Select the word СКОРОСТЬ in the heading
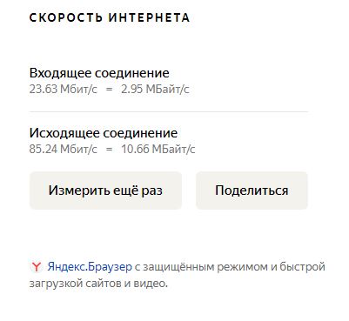The height and width of the screenshot is (321, 349). [66, 17]
